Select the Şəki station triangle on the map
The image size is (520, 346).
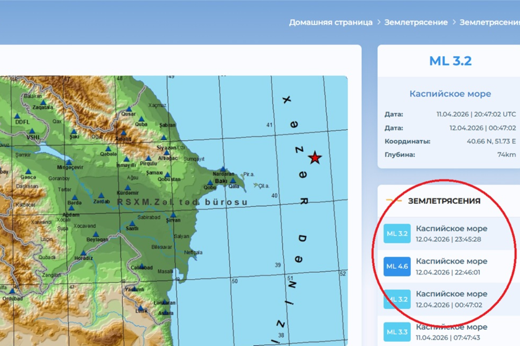coord(74,131)
